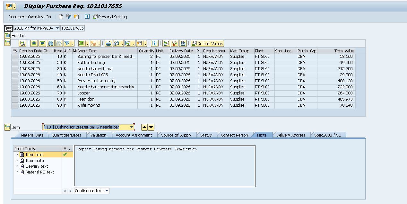Sort ascending using the toolbar icon
Viewport: 407px width, 204px height.
[34, 43]
